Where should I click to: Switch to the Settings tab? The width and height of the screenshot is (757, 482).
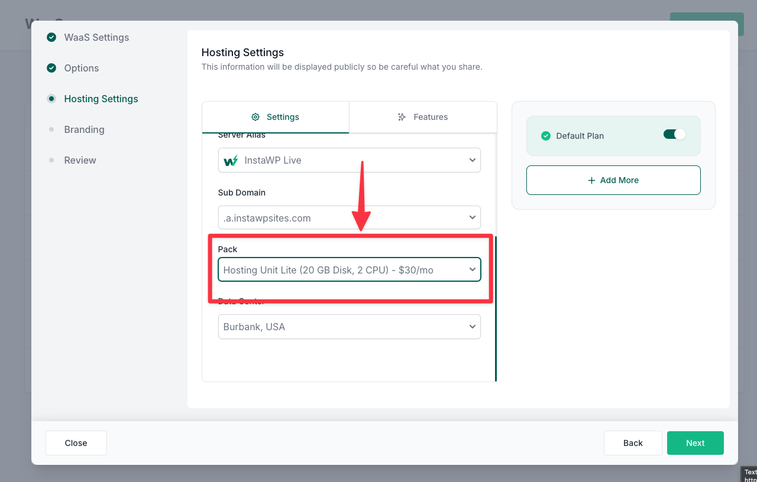276,117
